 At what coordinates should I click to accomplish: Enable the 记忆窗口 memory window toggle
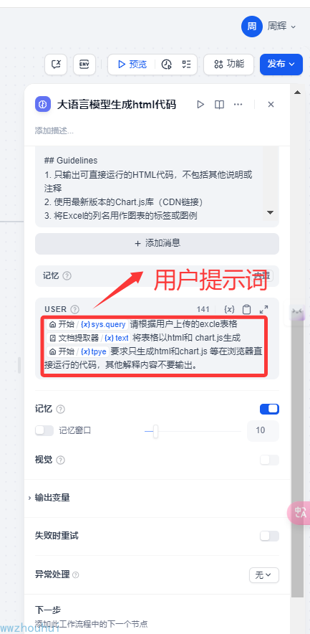pos(44,430)
